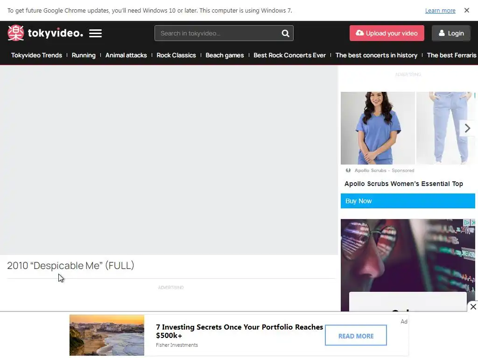Click the Apollo Scrubs - Sponsored label

click(385, 171)
